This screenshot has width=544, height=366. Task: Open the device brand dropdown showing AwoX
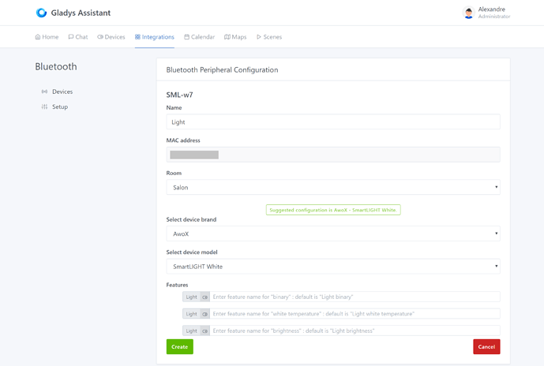pyautogui.click(x=333, y=233)
